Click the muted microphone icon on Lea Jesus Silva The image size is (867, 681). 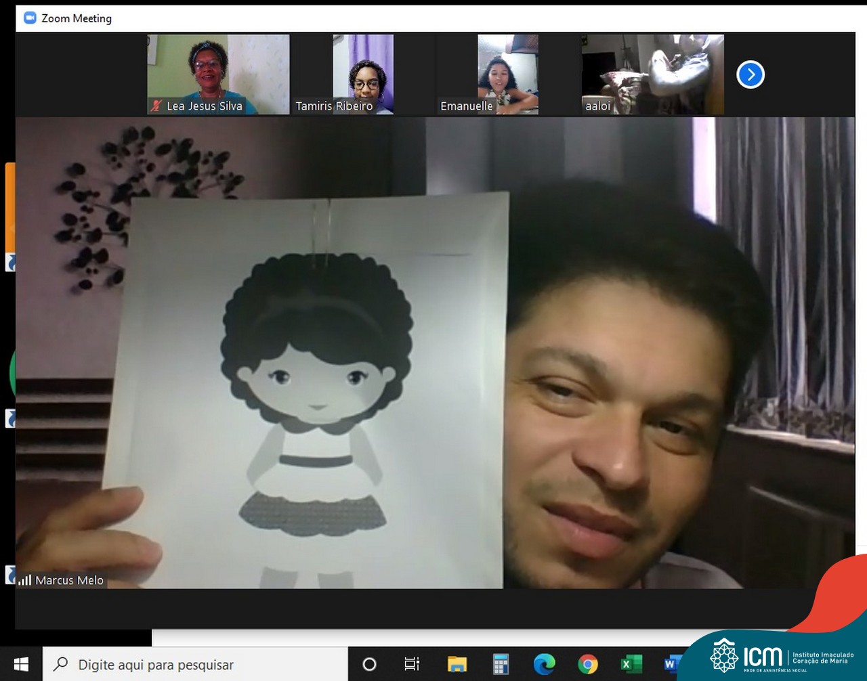click(156, 106)
